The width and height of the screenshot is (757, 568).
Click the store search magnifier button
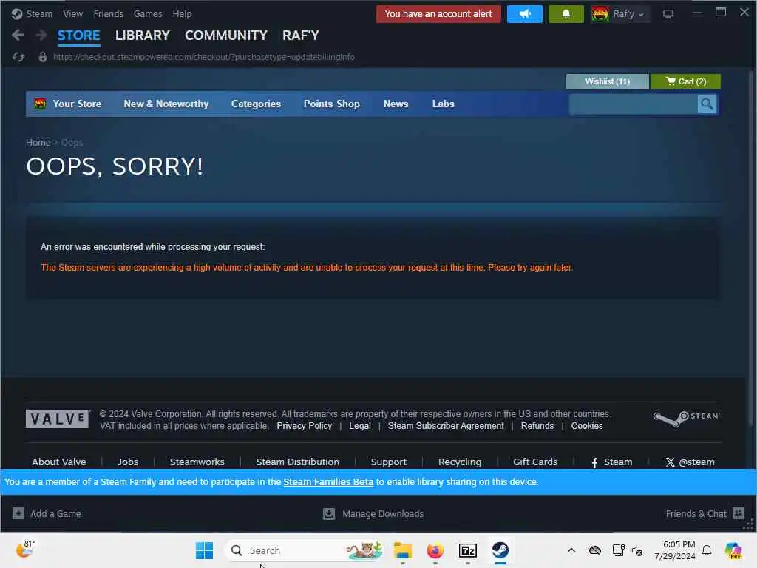click(x=706, y=104)
